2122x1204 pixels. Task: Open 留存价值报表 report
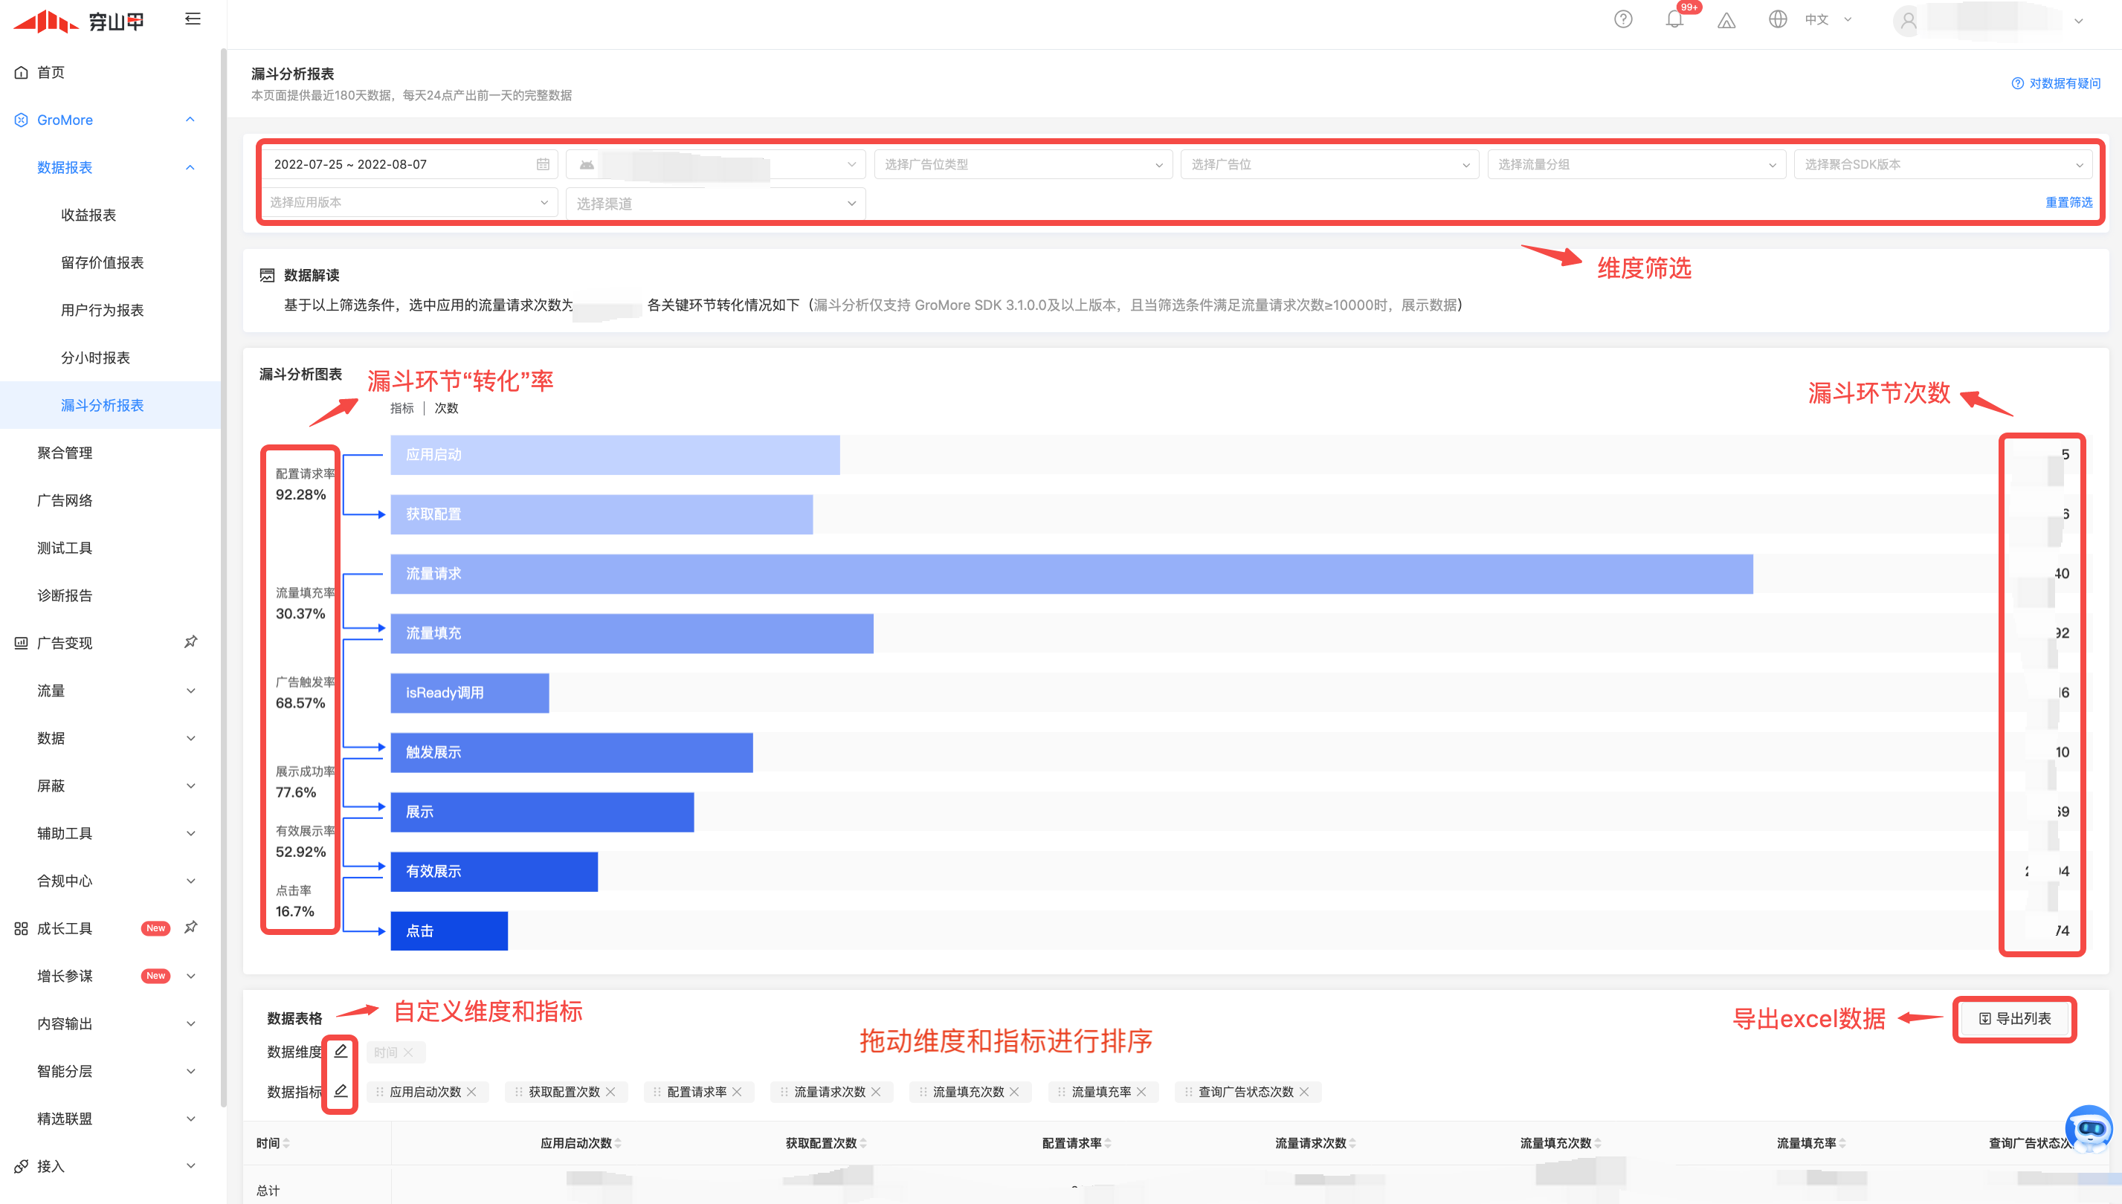tap(102, 262)
